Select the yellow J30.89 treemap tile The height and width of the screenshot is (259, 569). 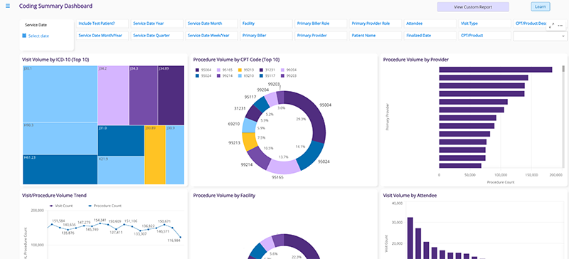[155, 155]
